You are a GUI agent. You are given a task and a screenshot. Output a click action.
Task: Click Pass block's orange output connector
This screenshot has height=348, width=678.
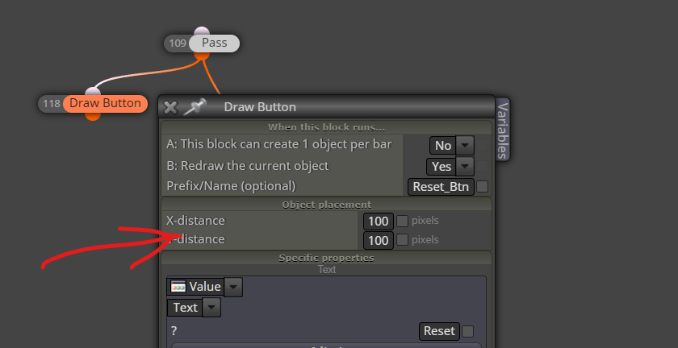point(202,56)
